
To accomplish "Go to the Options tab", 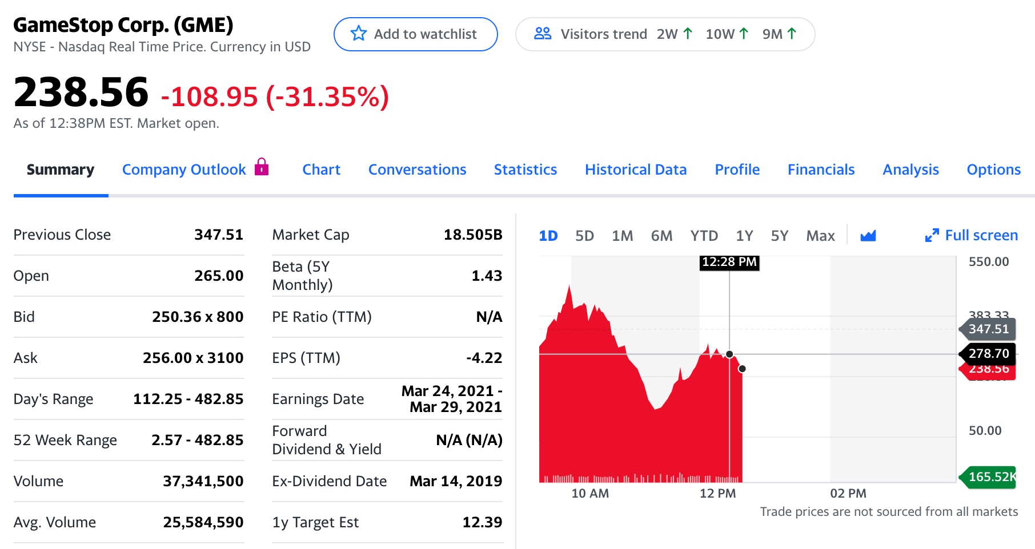I will (x=993, y=169).
